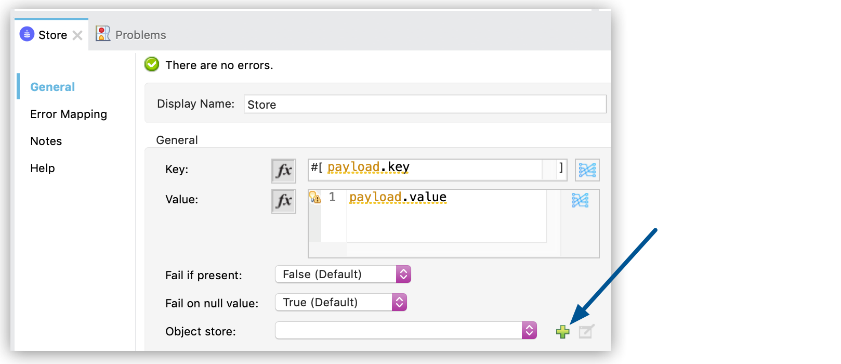Toggle fx expression mode for Key field
This screenshot has height=364, width=841.
coord(283,171)
